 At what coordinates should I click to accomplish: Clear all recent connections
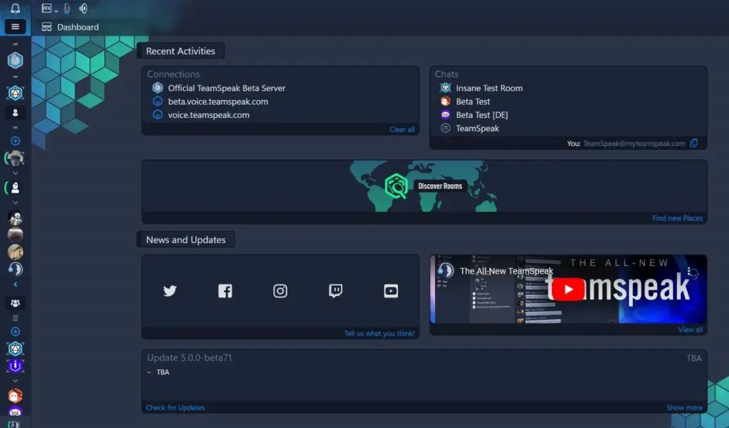click(x=402, y=129)
